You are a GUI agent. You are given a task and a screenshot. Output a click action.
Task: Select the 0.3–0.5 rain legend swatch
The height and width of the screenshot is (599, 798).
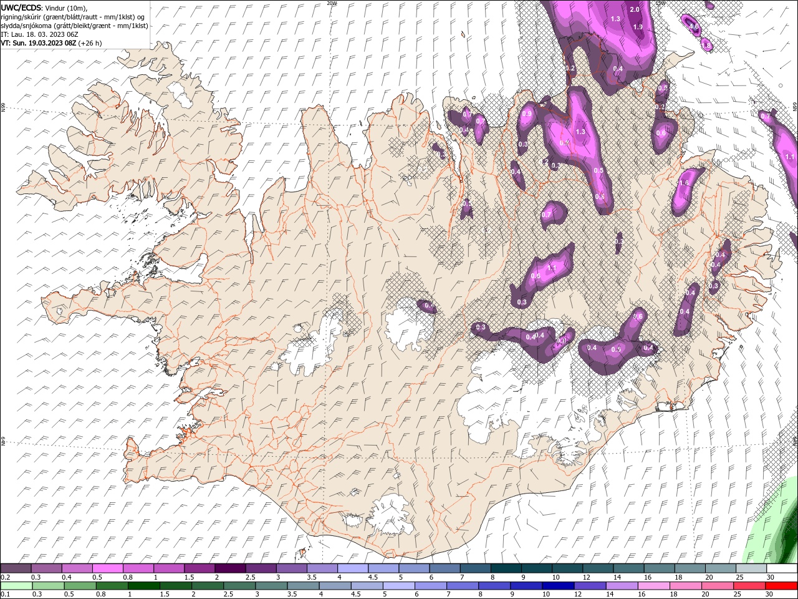point(48,585)
